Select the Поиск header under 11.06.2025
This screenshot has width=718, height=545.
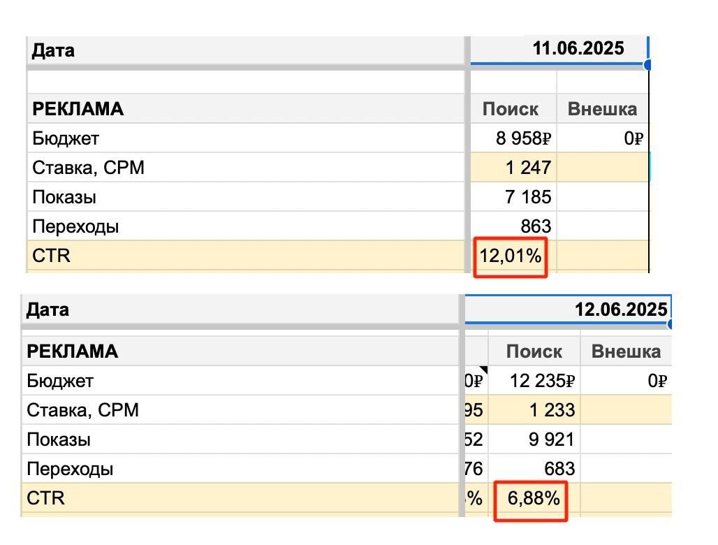click(x=511, y=109)
